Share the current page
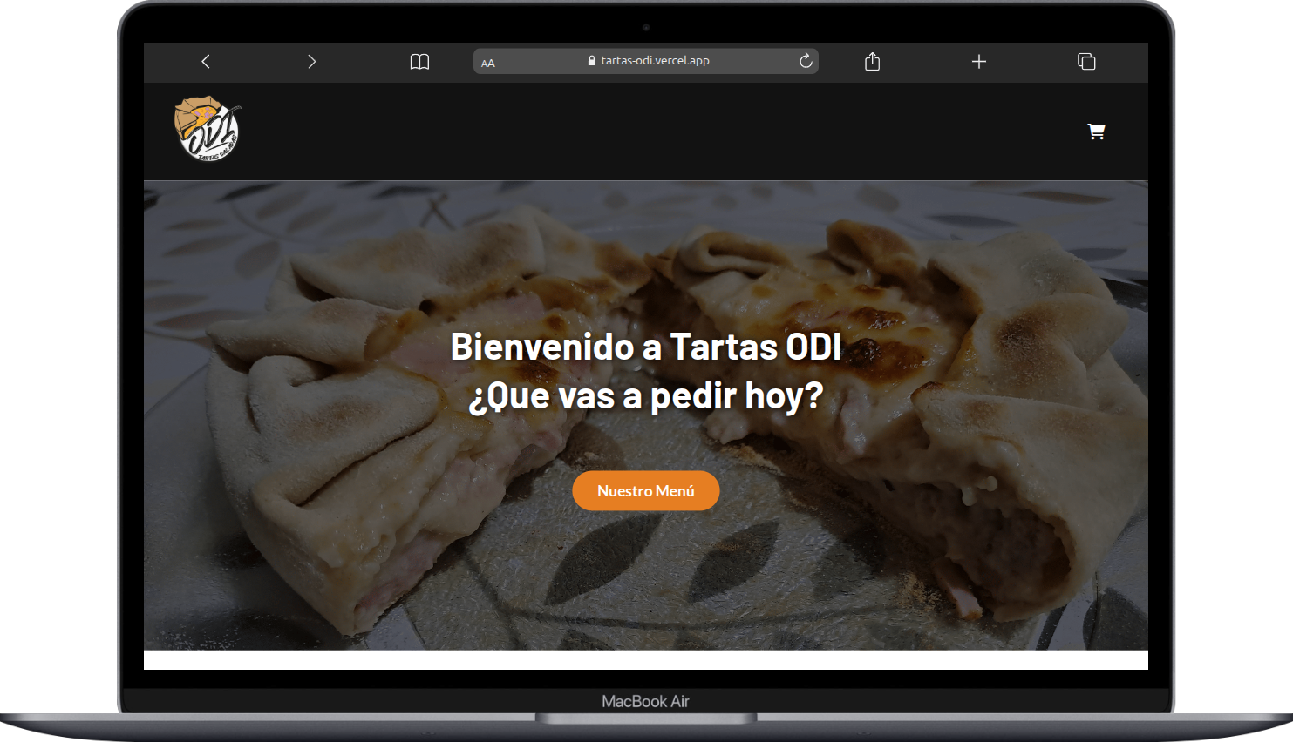 point(872,61)
